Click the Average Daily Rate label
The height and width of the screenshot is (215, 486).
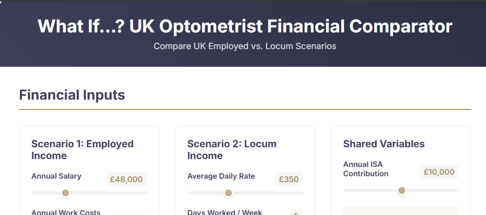221,176
